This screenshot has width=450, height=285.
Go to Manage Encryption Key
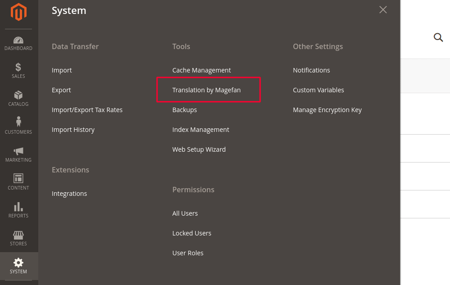click(x=327, y=110)
